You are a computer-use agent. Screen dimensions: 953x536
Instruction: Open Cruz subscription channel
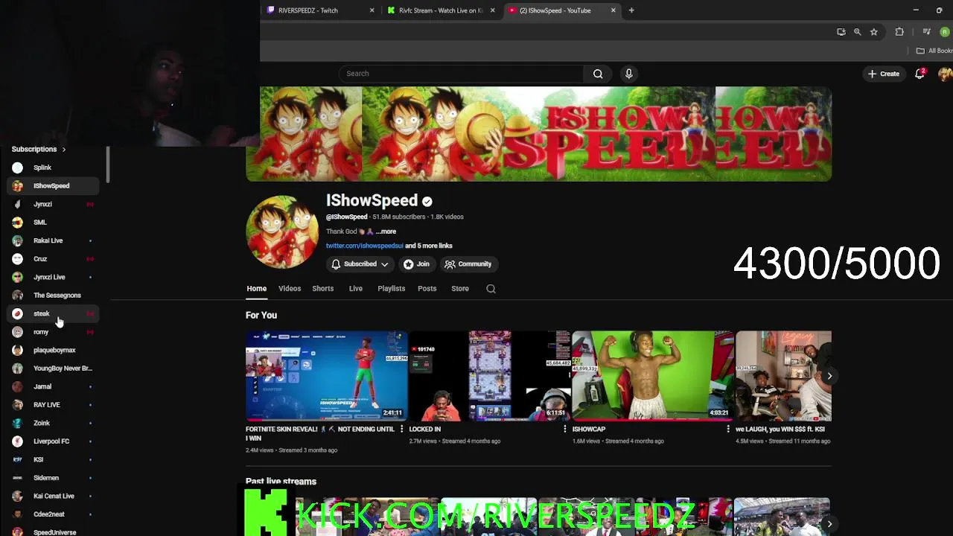[x=52, y=259]
